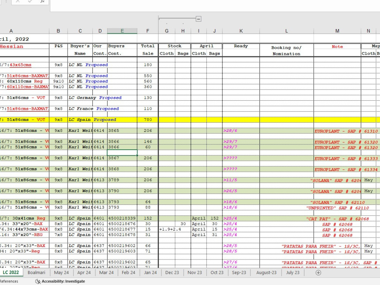380x285 pixels.
Task: Select column K header
Action: click(241, 31)
